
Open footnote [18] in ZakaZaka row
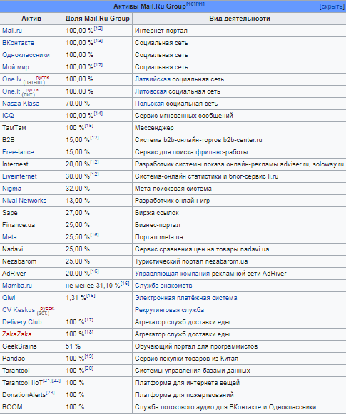point(89,332)
